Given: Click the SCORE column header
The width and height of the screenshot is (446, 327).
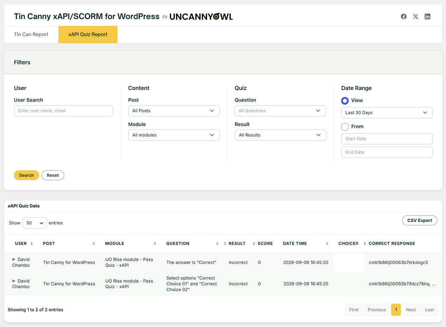Looking at the screenshot, I should pyautogui.click(x=265, y=244).
